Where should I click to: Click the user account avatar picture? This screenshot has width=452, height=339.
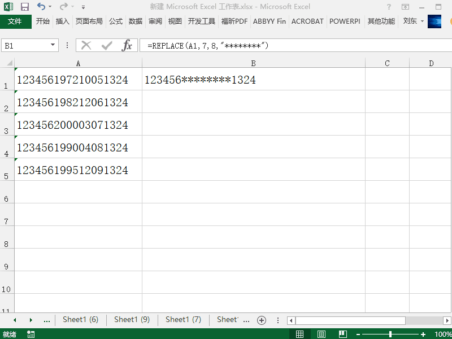[x=434, y=21]
